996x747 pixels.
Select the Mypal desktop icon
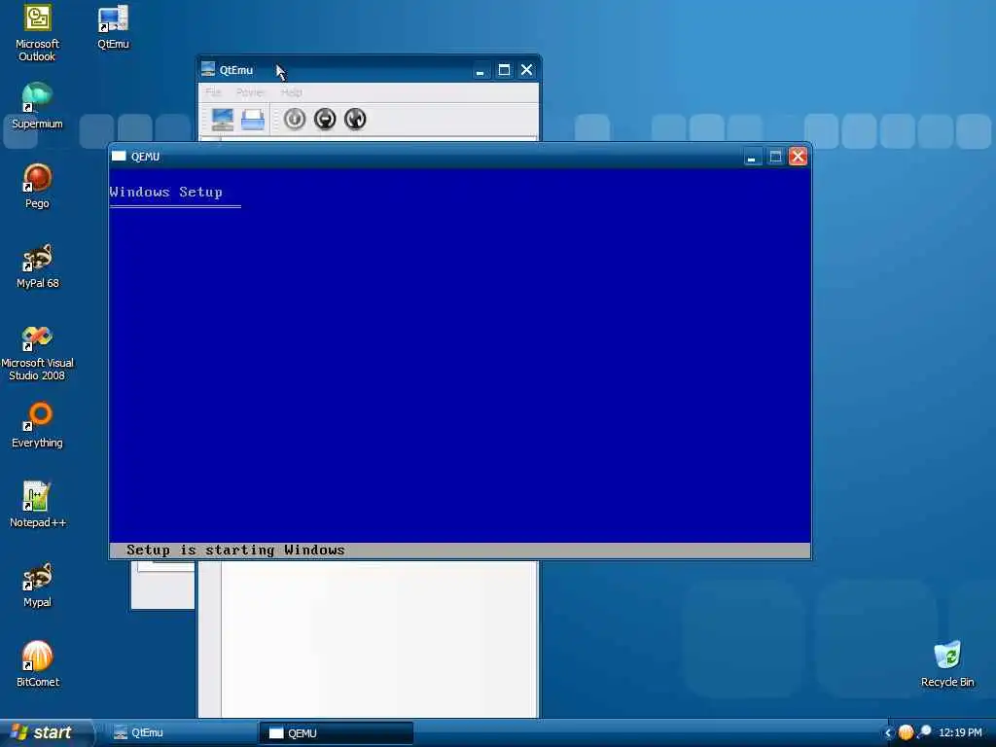(37, 585)
